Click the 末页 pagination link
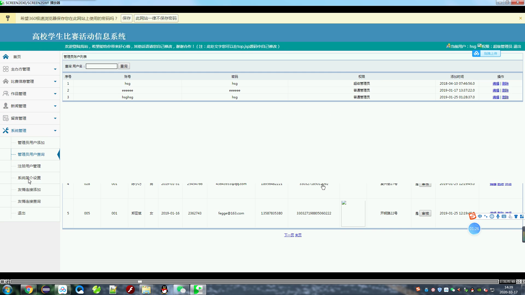Image resolution: width=525 pixels, height=295 pixels. point(298,235)
